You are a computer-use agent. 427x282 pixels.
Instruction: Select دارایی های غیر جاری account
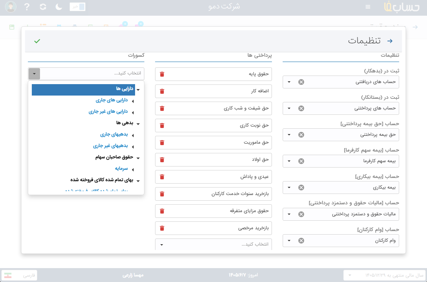(108, 112)
